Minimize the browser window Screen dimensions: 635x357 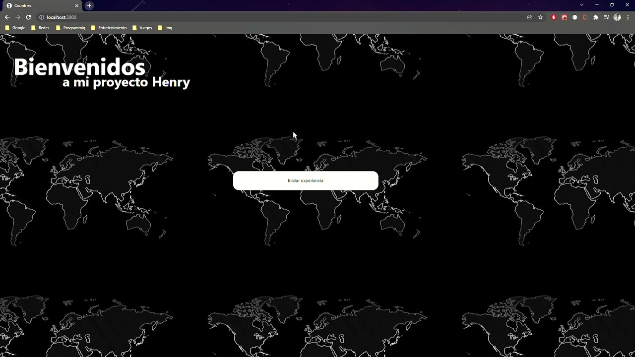(x=597, y=5)
